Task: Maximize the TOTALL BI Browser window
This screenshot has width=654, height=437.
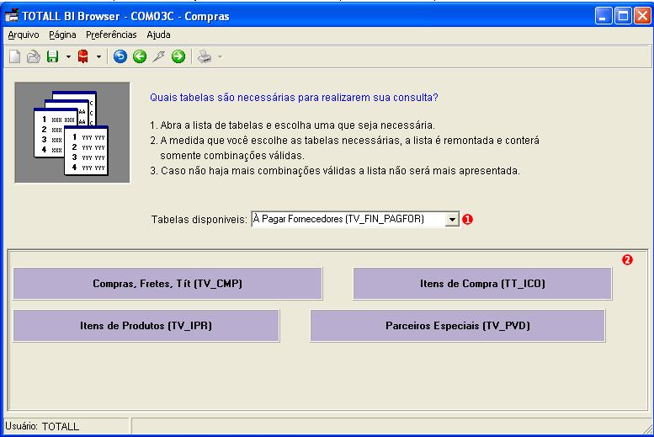Action: tap(623, 16)
